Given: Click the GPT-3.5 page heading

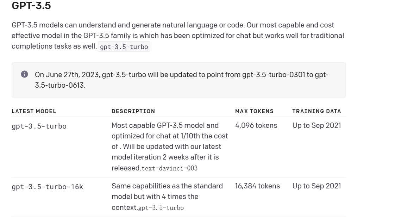Looking at the screenshot, I should tap(31, 6).
